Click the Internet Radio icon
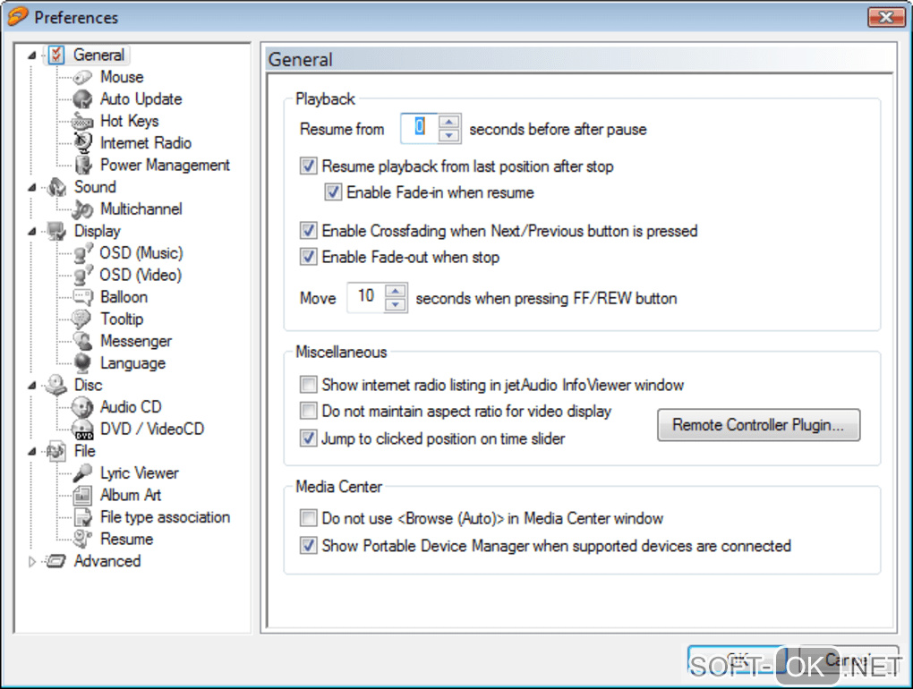 pyautogui.click(x=83, y=143)
